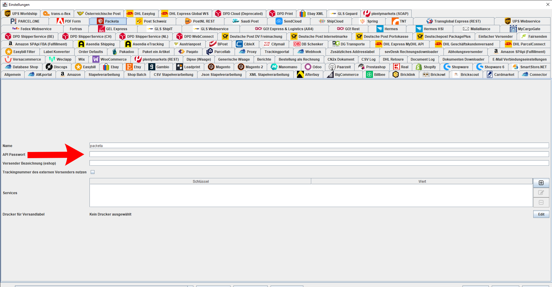Switch to the Odoo tab
This screenshot has height=287, width=552.
[x=313, y=67]
